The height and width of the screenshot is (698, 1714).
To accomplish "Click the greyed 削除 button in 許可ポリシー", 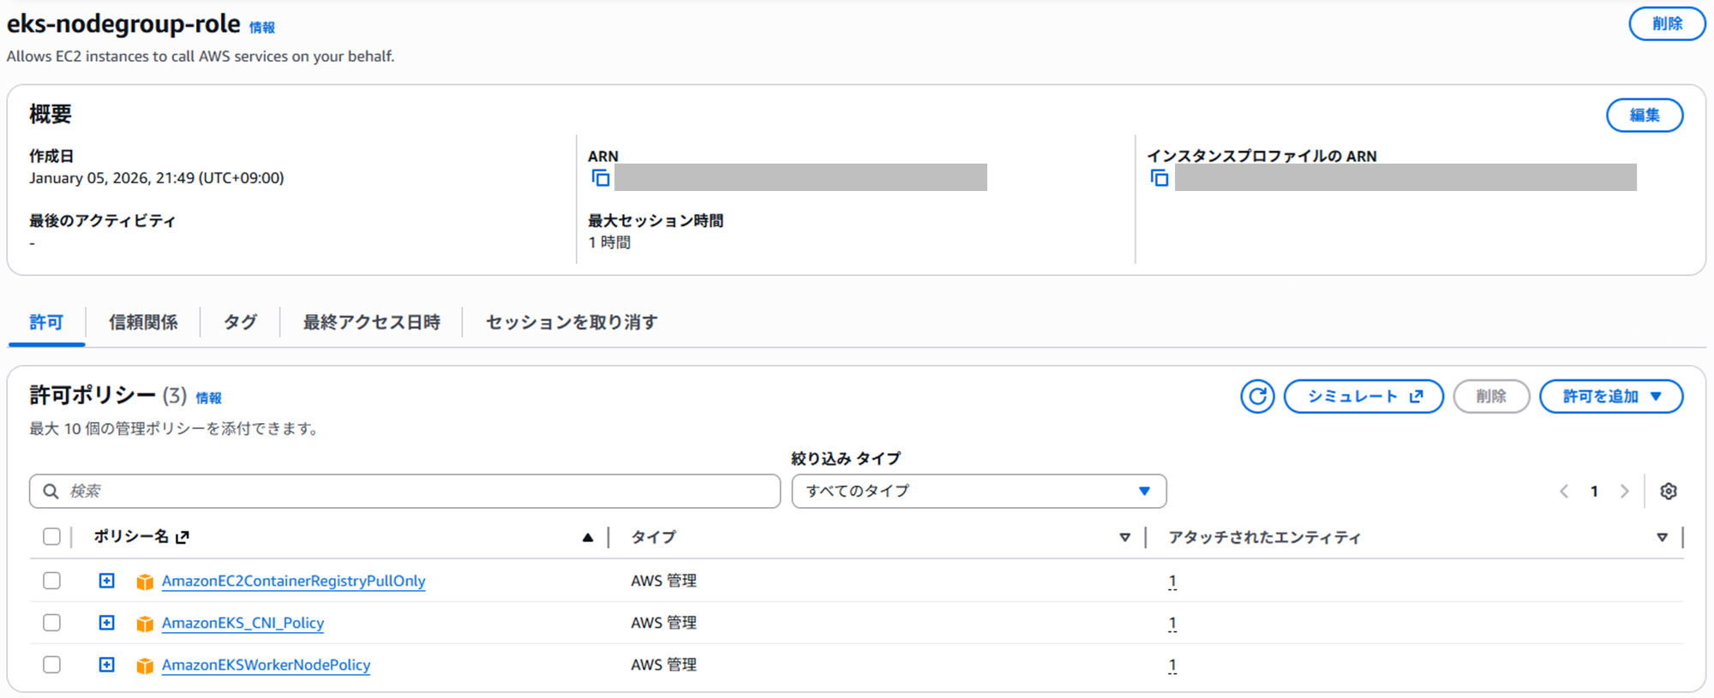I will click(1491, 397).
